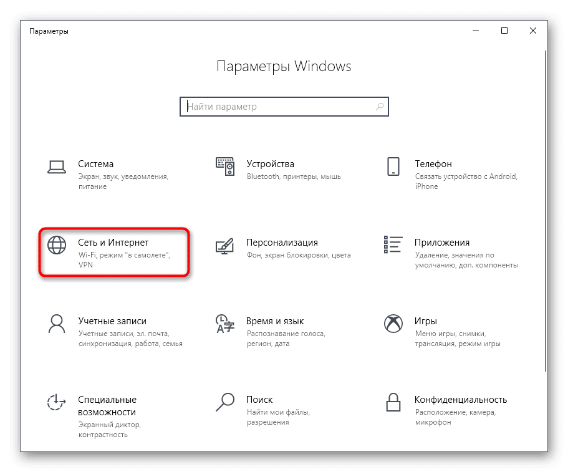Open the Поиск settings title

[259, 400]
